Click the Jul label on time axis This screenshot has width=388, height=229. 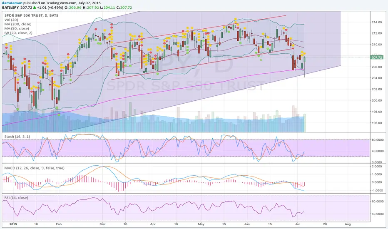click(297, 224)
